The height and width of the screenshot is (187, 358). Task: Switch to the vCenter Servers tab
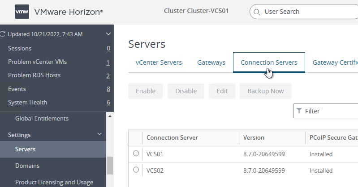coord(159,62)
